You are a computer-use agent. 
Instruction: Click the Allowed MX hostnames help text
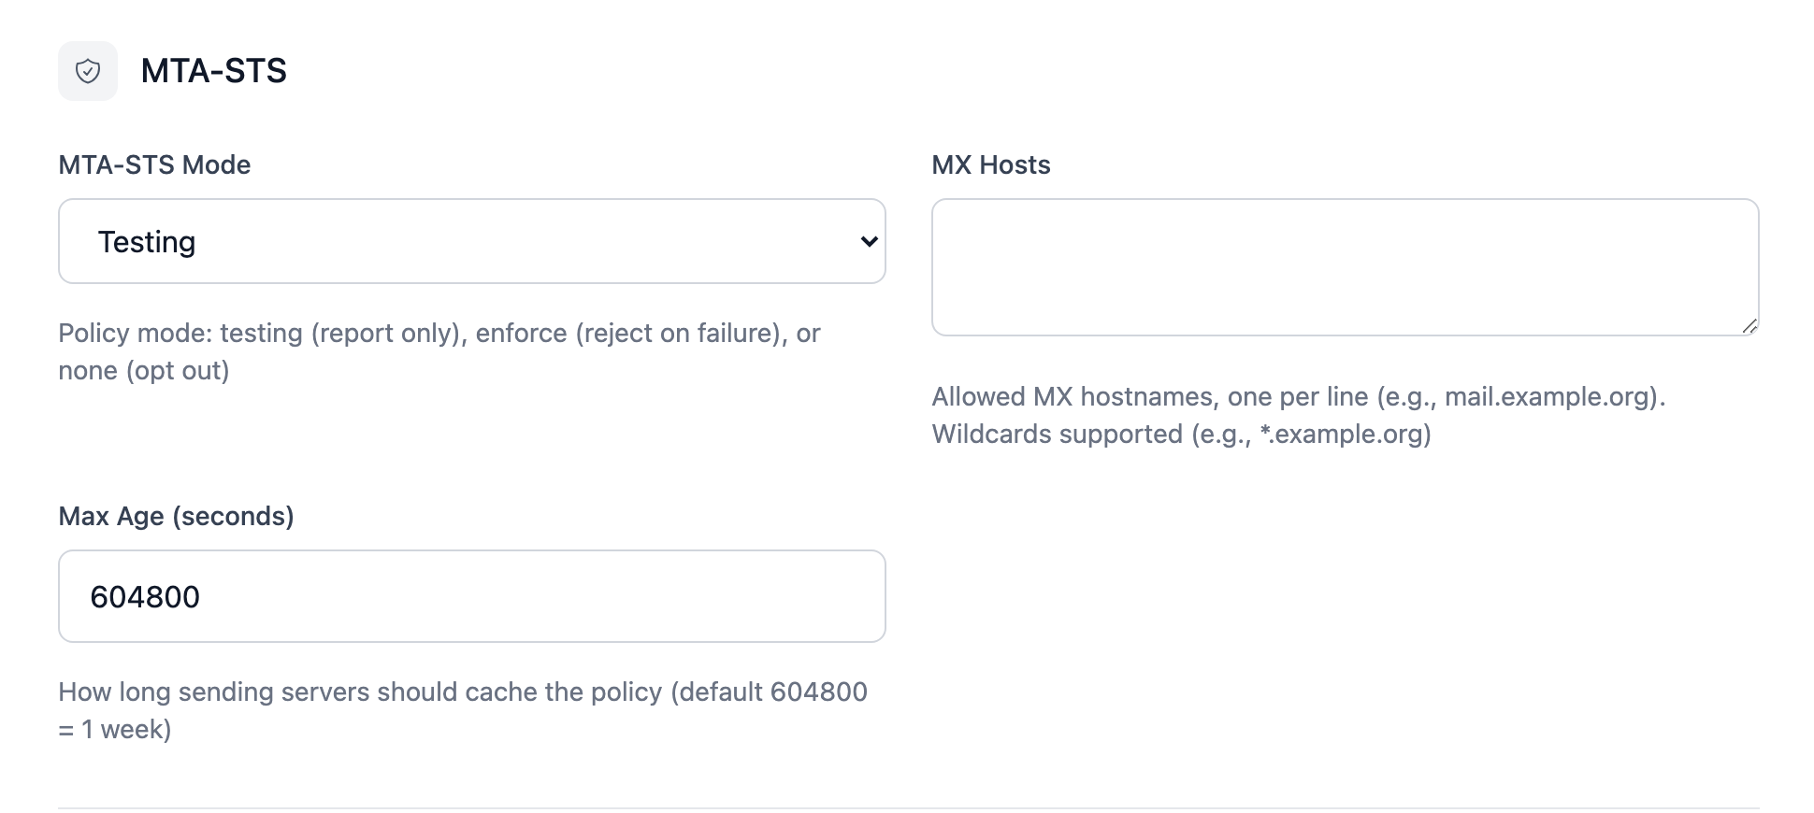pos(1299,415)
